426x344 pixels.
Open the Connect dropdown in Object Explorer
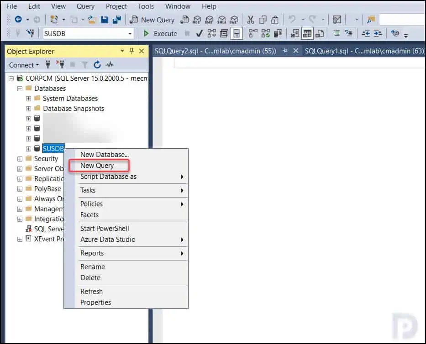coord(24,65)
